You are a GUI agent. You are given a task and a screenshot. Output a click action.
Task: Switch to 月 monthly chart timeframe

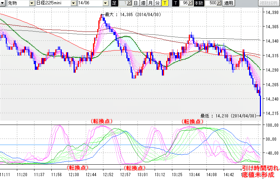150,3
